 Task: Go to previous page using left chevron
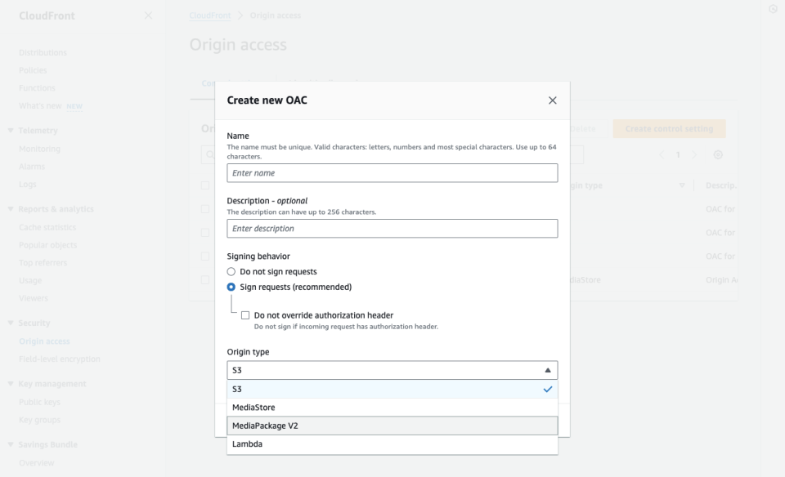pos(661,154)
